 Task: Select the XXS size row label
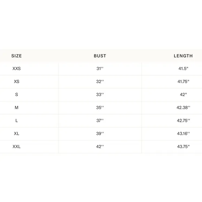point(16,69)
